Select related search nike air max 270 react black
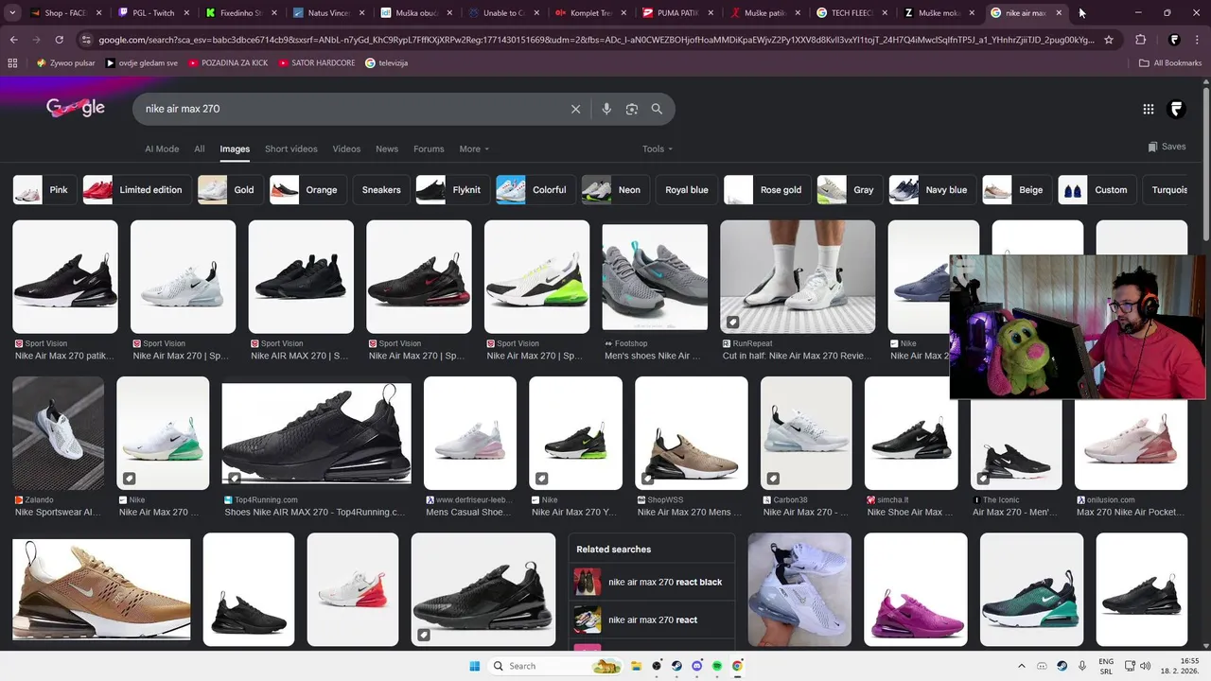The width and height of the screenshot is (1211, 681). (x=653, y=582)
